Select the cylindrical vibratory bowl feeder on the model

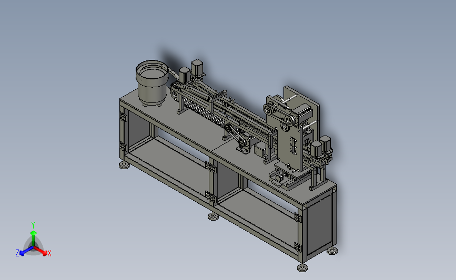[152, 83]
